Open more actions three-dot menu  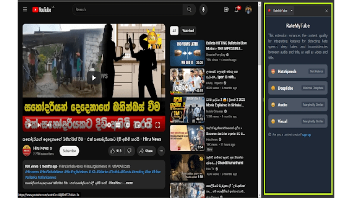point(162,151)
